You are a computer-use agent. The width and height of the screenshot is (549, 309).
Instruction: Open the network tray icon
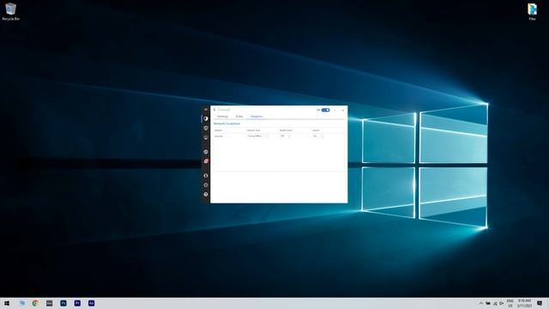pyautogui.click(x=495, y=303)
